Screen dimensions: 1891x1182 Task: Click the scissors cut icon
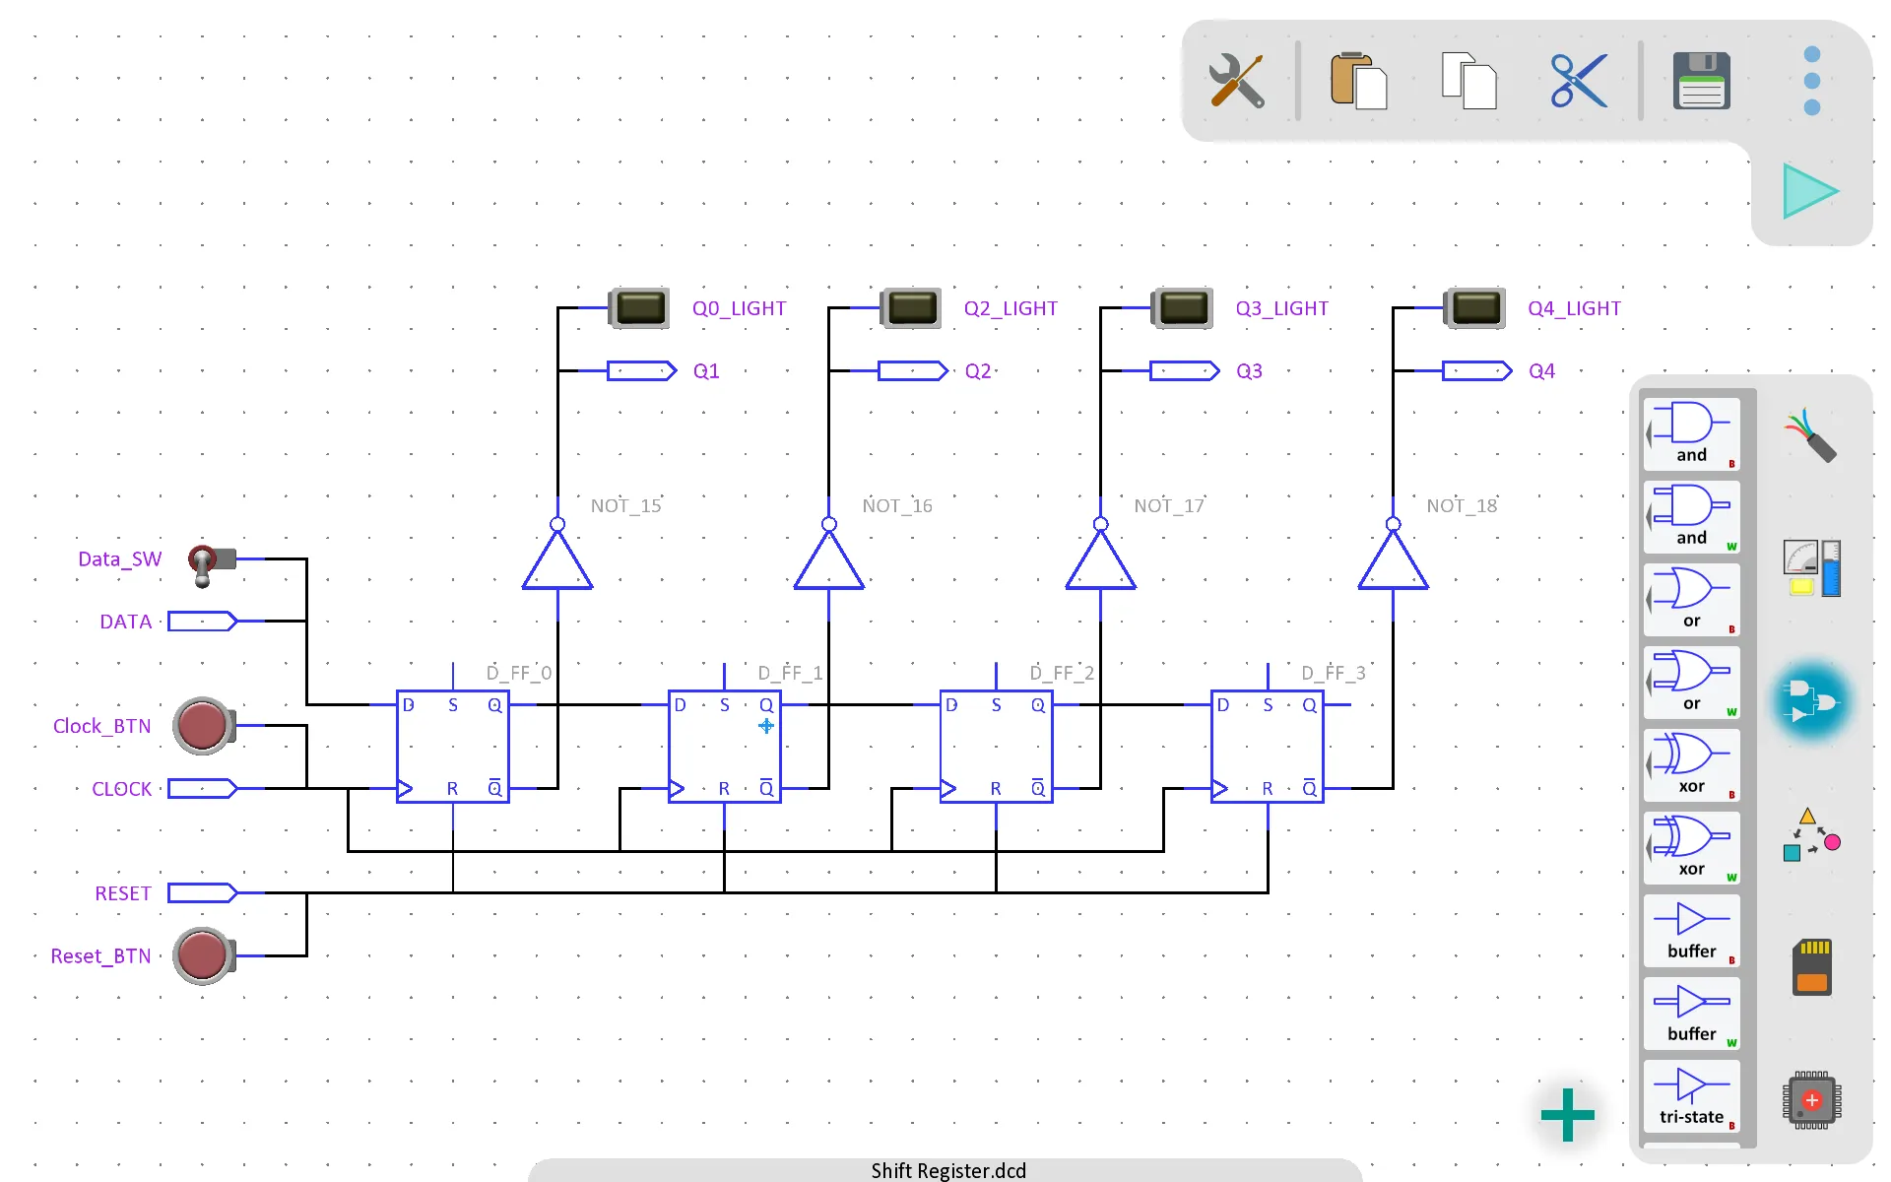(1579, 81)
